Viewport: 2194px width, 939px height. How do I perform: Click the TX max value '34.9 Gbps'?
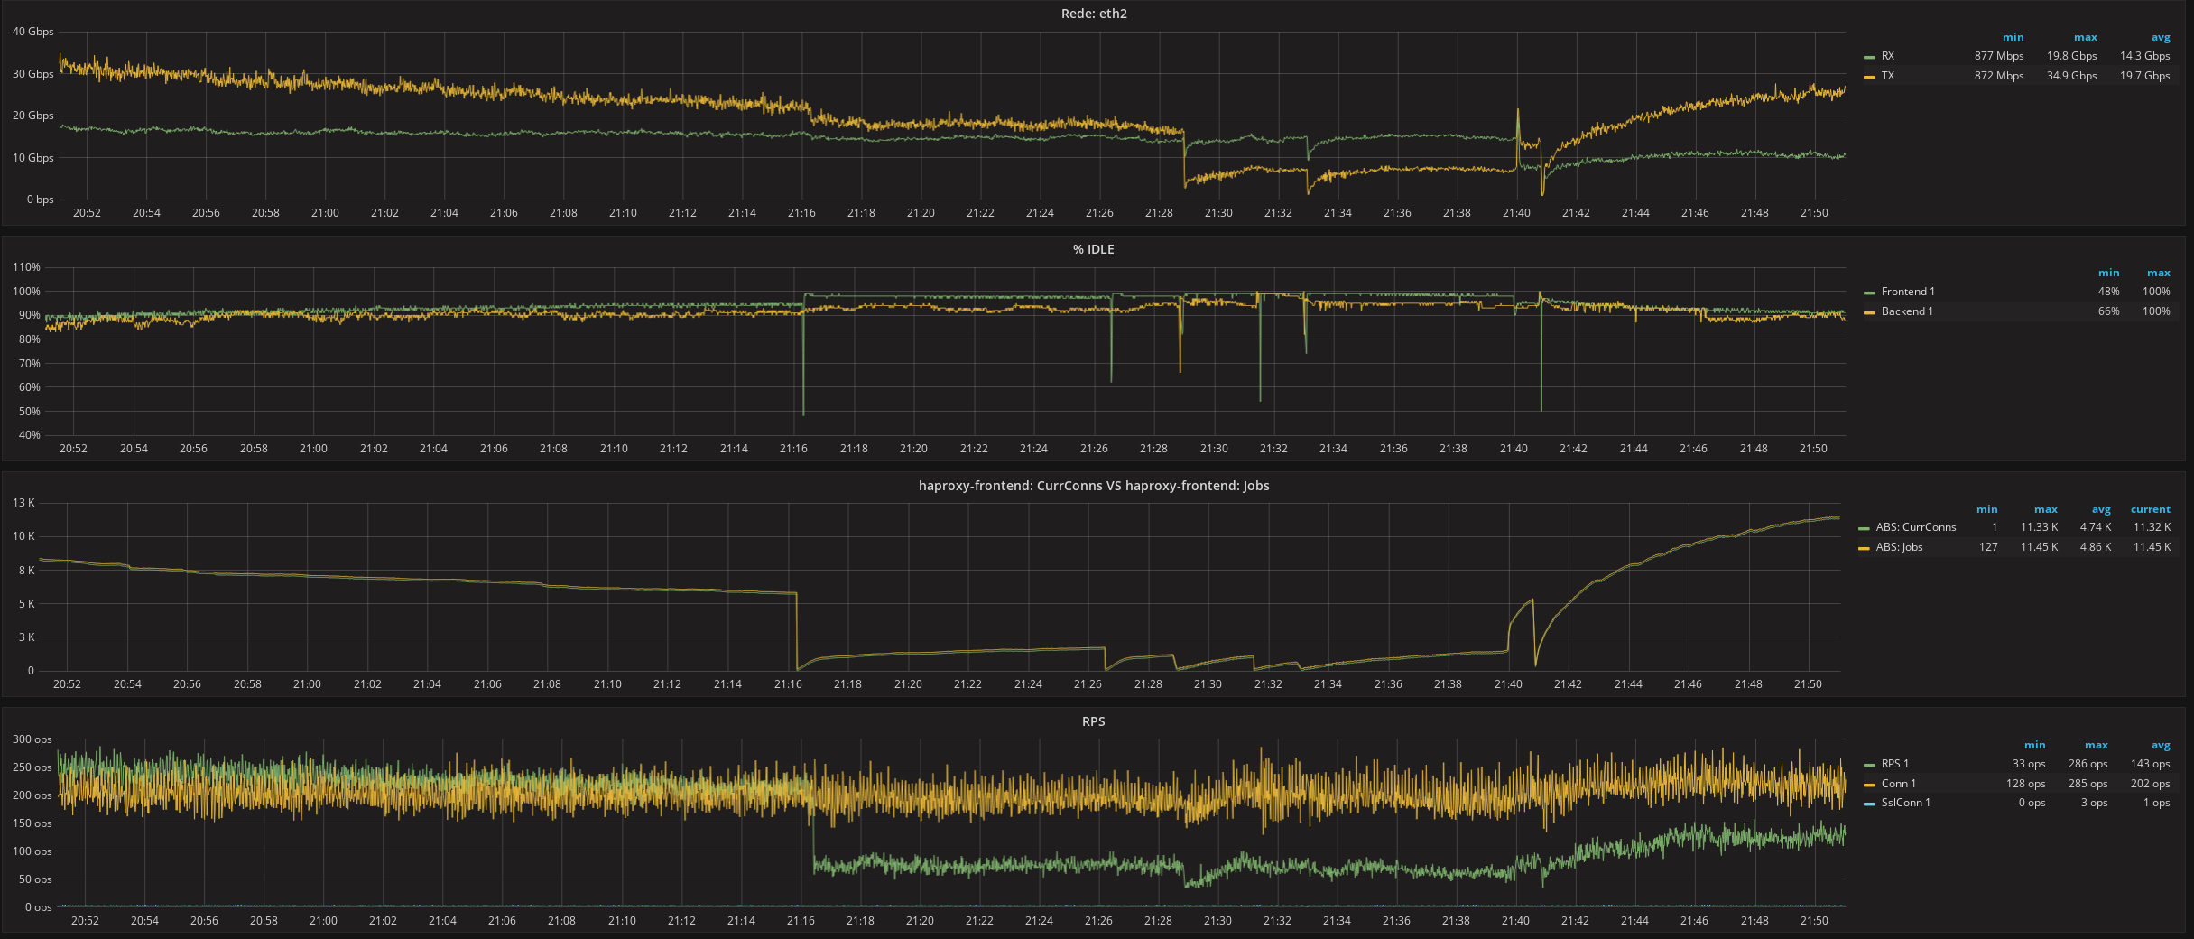point(2071,76)
